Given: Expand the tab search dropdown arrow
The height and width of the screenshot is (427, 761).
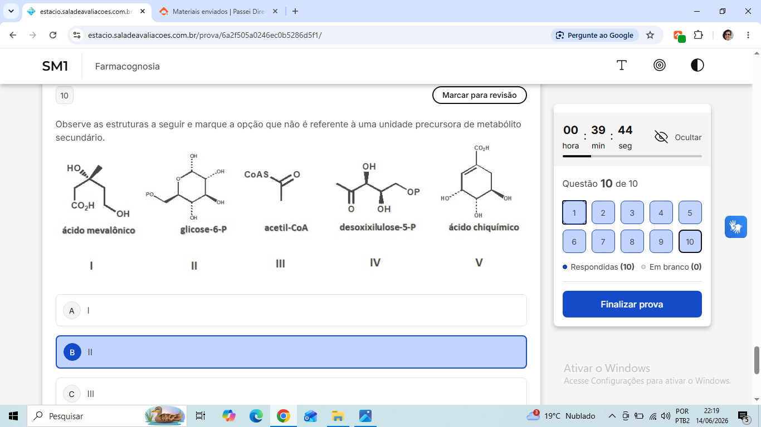Looking at the screenshot, I should tap(11, 11).
